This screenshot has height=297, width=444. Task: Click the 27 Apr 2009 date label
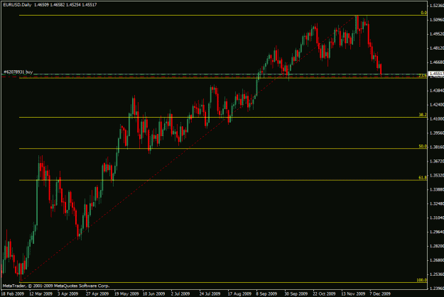(x=97, y=294)
